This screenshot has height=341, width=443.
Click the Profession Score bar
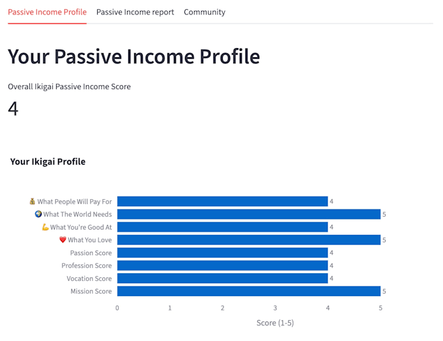coord(222,266)
